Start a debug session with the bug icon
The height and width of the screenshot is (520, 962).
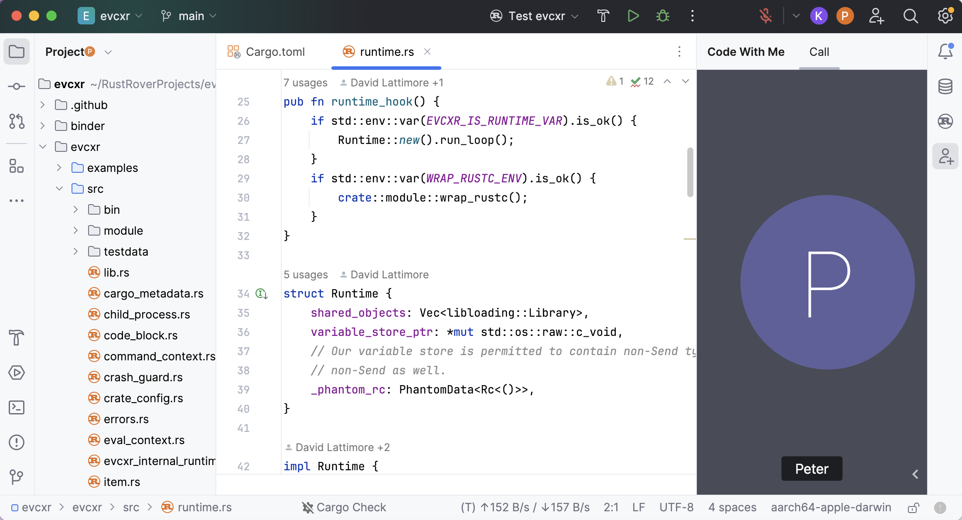(662, 16)
